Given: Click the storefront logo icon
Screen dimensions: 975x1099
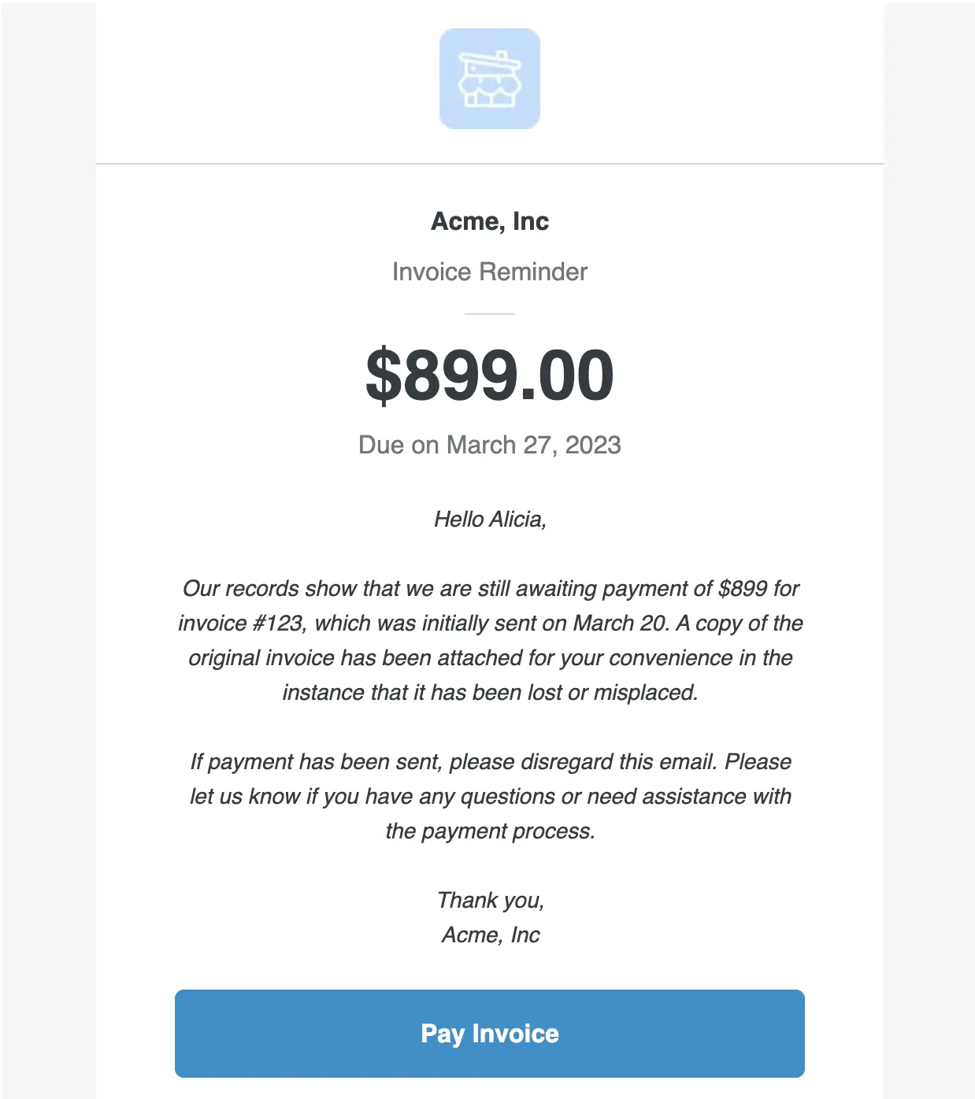Looking at the screenshot, I should (x=489, y=79).
